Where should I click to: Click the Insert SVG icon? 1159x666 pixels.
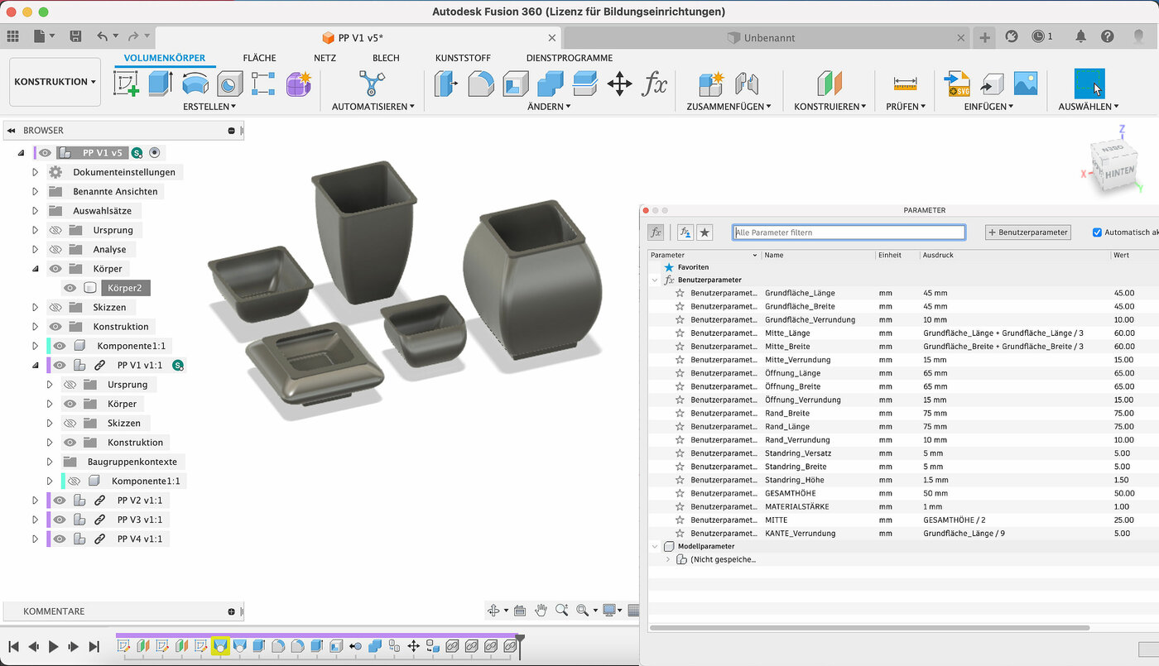(x=957, y=84)
